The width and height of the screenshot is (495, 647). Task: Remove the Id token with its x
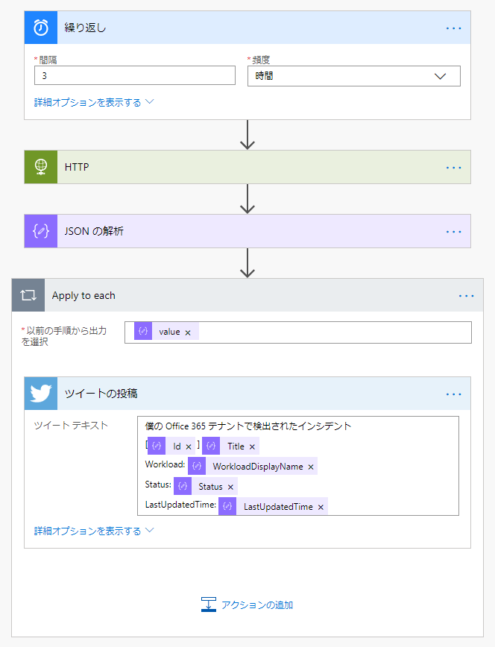point(189,447)
